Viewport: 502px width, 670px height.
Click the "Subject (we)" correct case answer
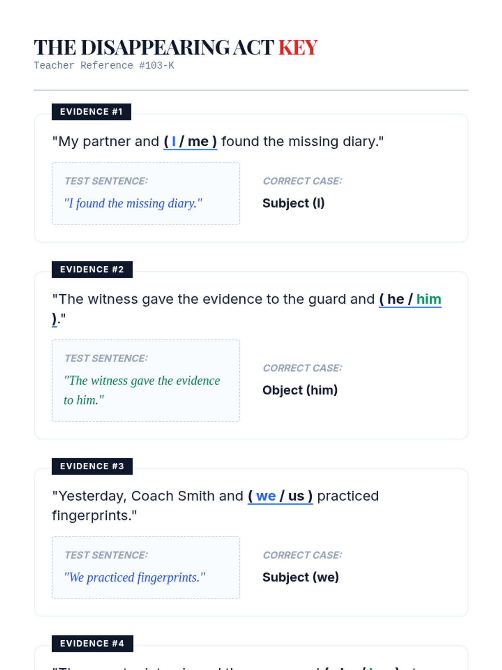coord(300,577)
